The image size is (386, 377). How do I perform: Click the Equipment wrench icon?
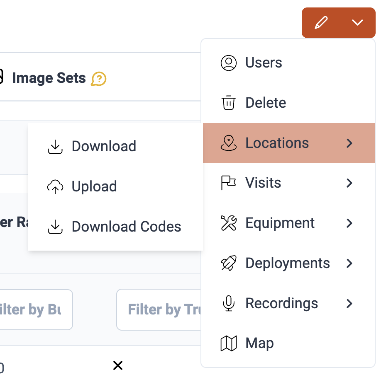[x=228, y=223]
